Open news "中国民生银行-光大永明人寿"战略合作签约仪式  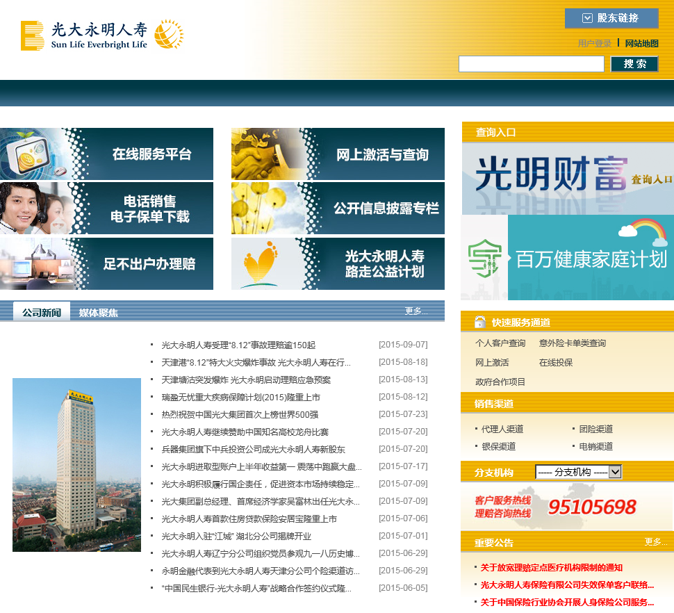(x=256, y=588)
